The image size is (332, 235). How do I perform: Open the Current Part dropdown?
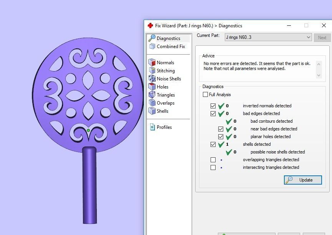[268, 37]
